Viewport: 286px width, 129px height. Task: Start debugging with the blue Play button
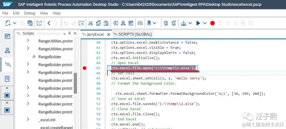click(x=198, y=23)
